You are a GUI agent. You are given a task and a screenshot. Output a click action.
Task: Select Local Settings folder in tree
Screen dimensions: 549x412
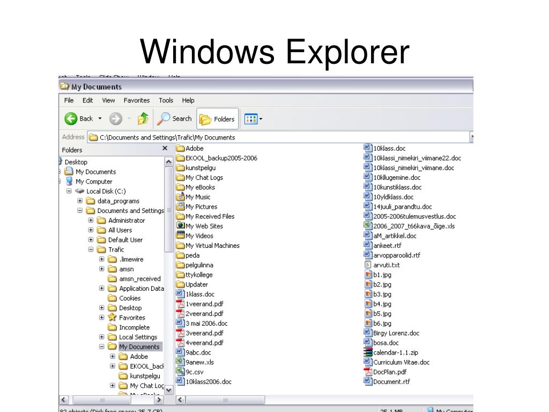[133, 337]
